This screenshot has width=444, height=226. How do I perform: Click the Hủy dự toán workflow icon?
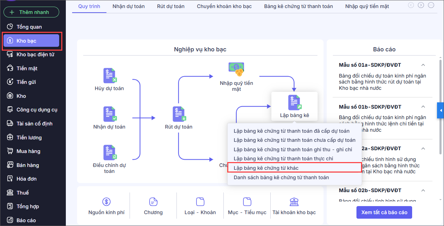[x=110, y=75]
